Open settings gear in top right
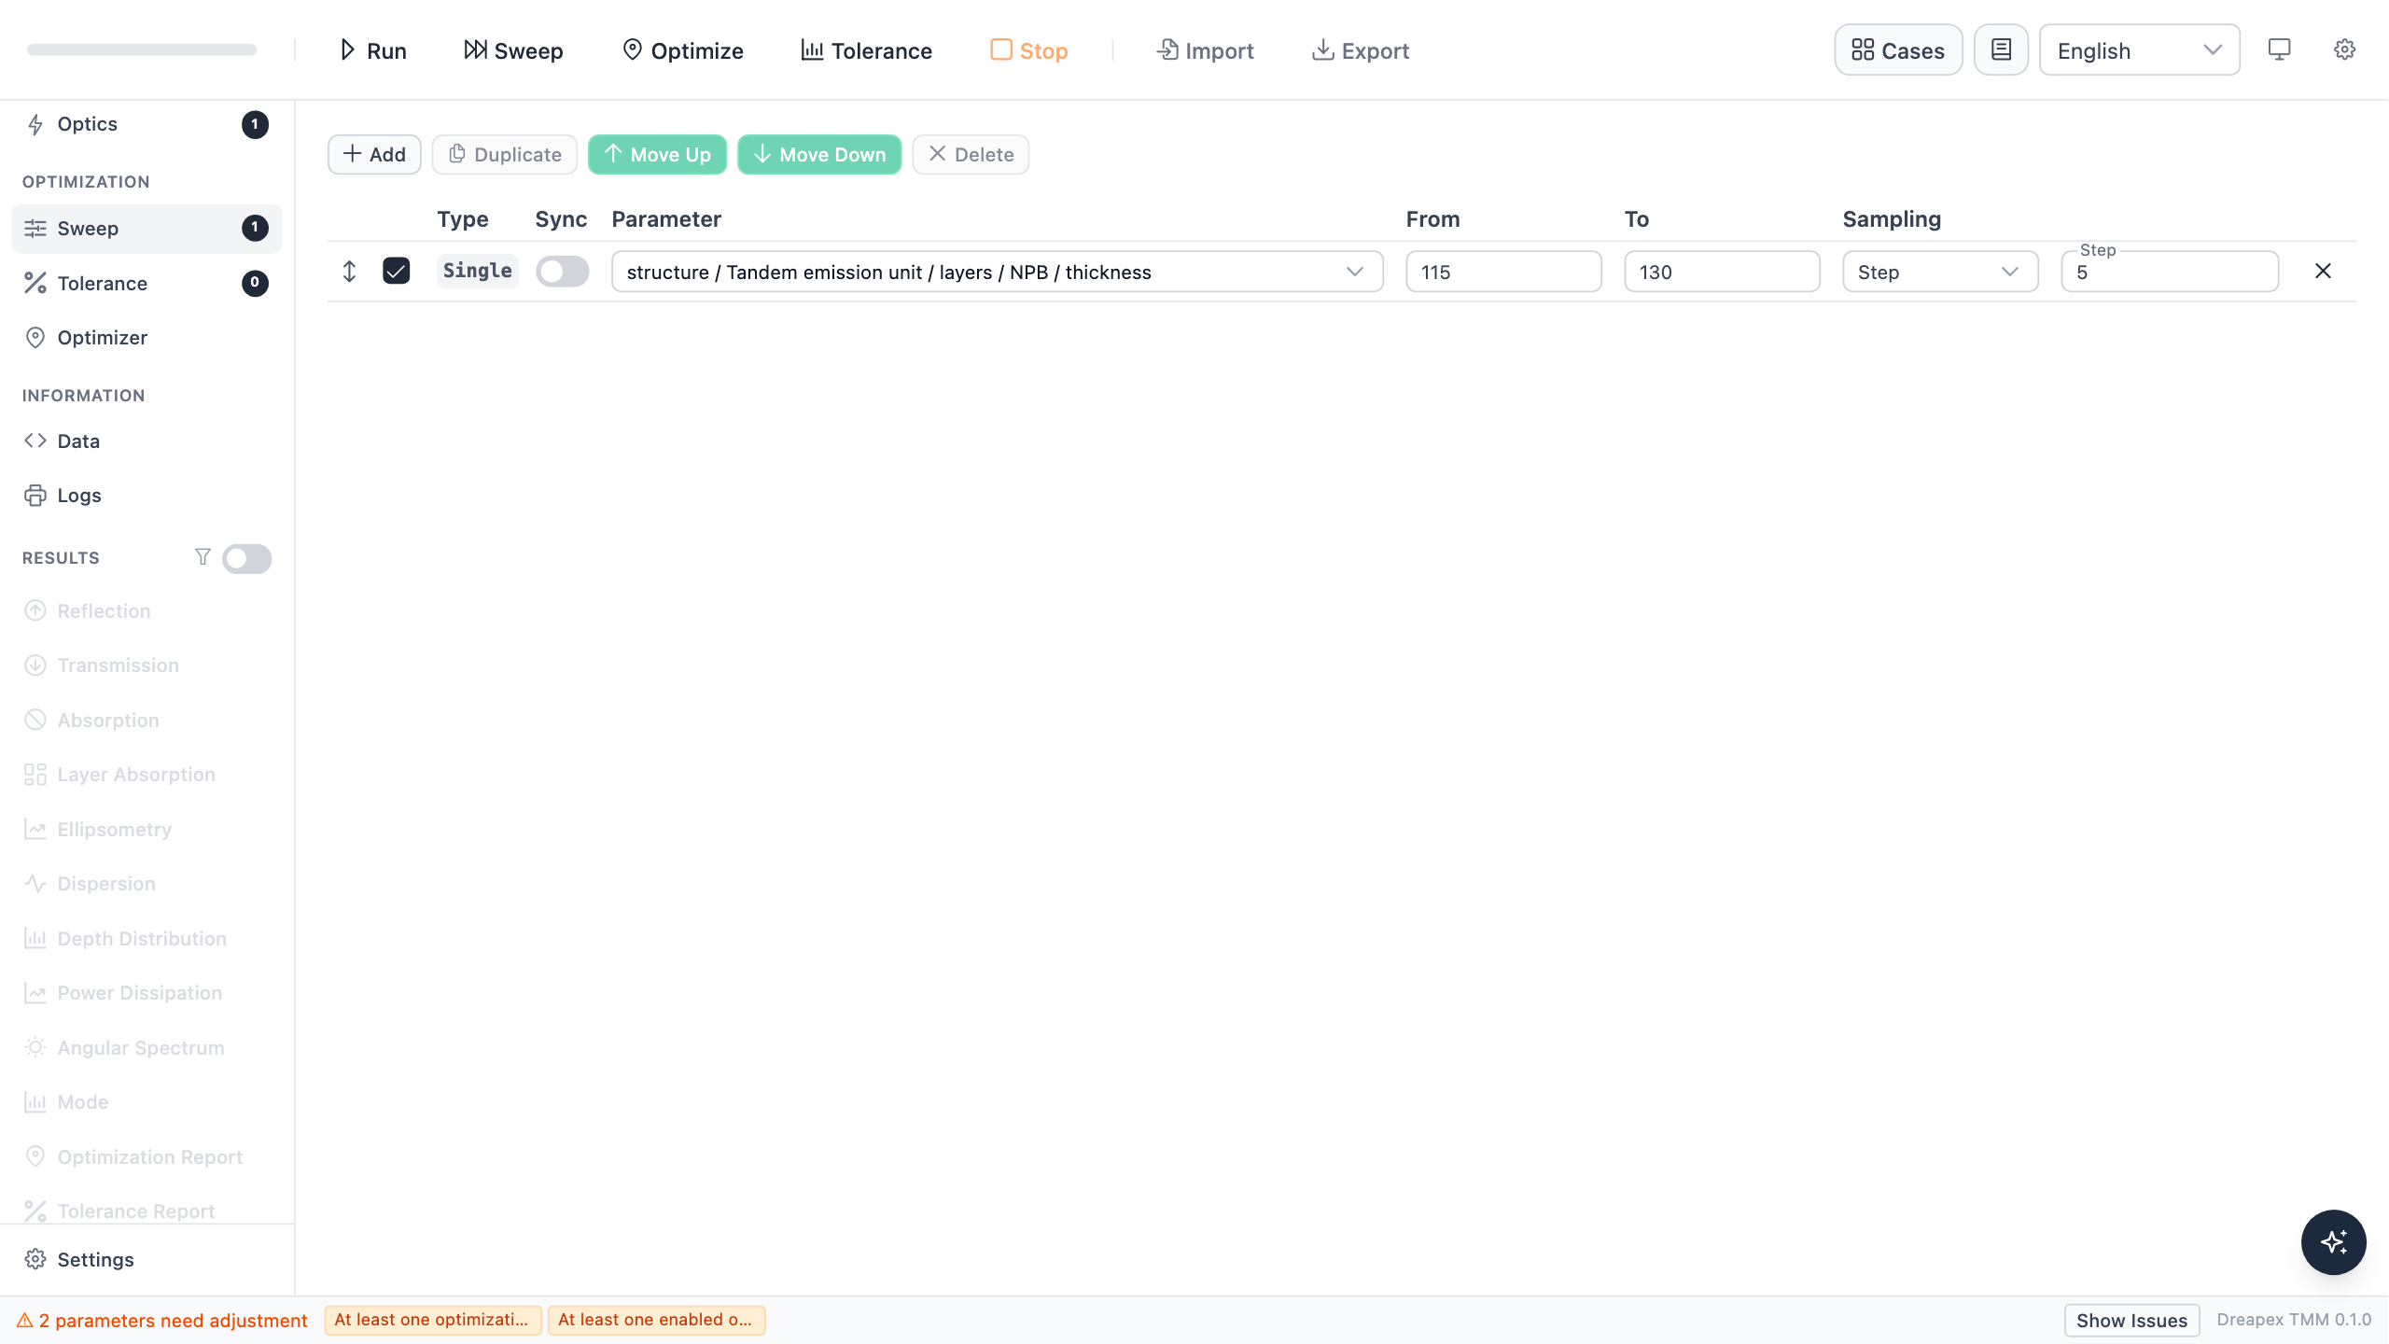Viewport: 2389px width, 1344px height. 2344,49
